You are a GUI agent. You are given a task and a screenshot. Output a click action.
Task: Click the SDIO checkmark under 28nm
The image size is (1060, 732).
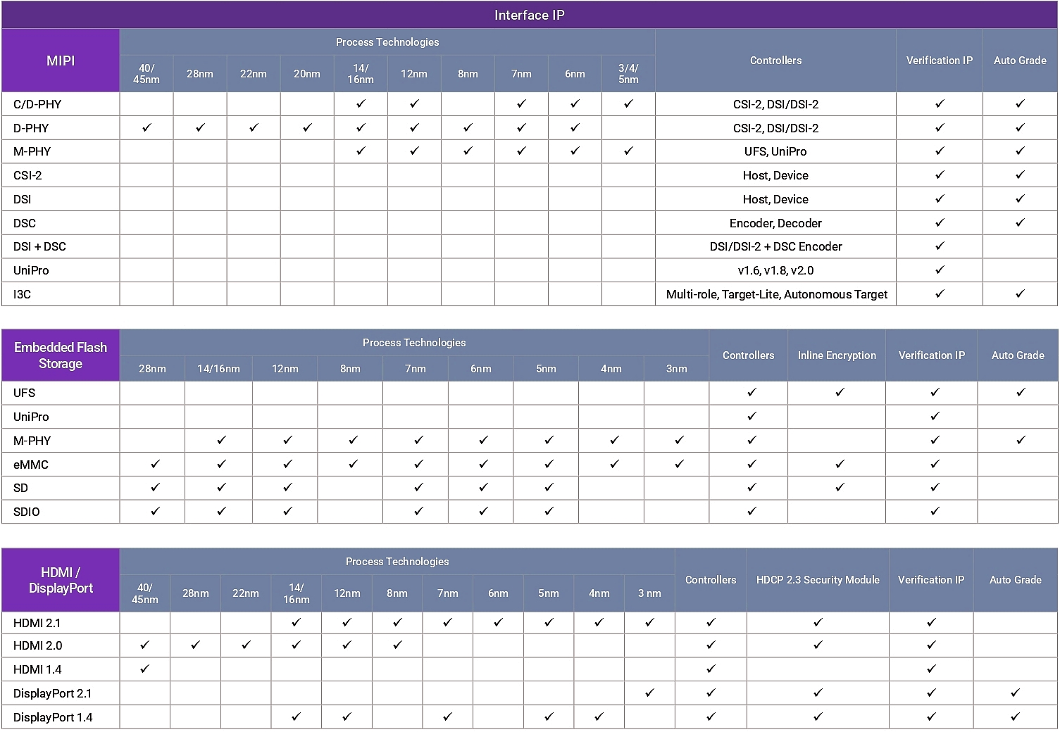[x=155, y=511]
